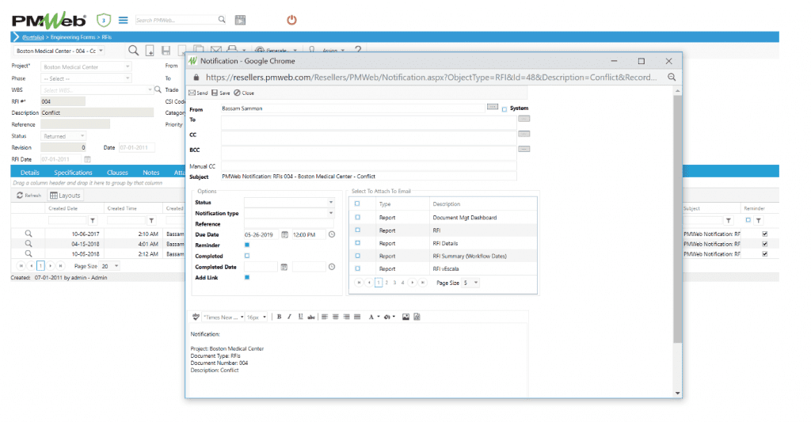Switch to the Specifications tab
This screenshot has height=422, width=811.
click(73, 173)
